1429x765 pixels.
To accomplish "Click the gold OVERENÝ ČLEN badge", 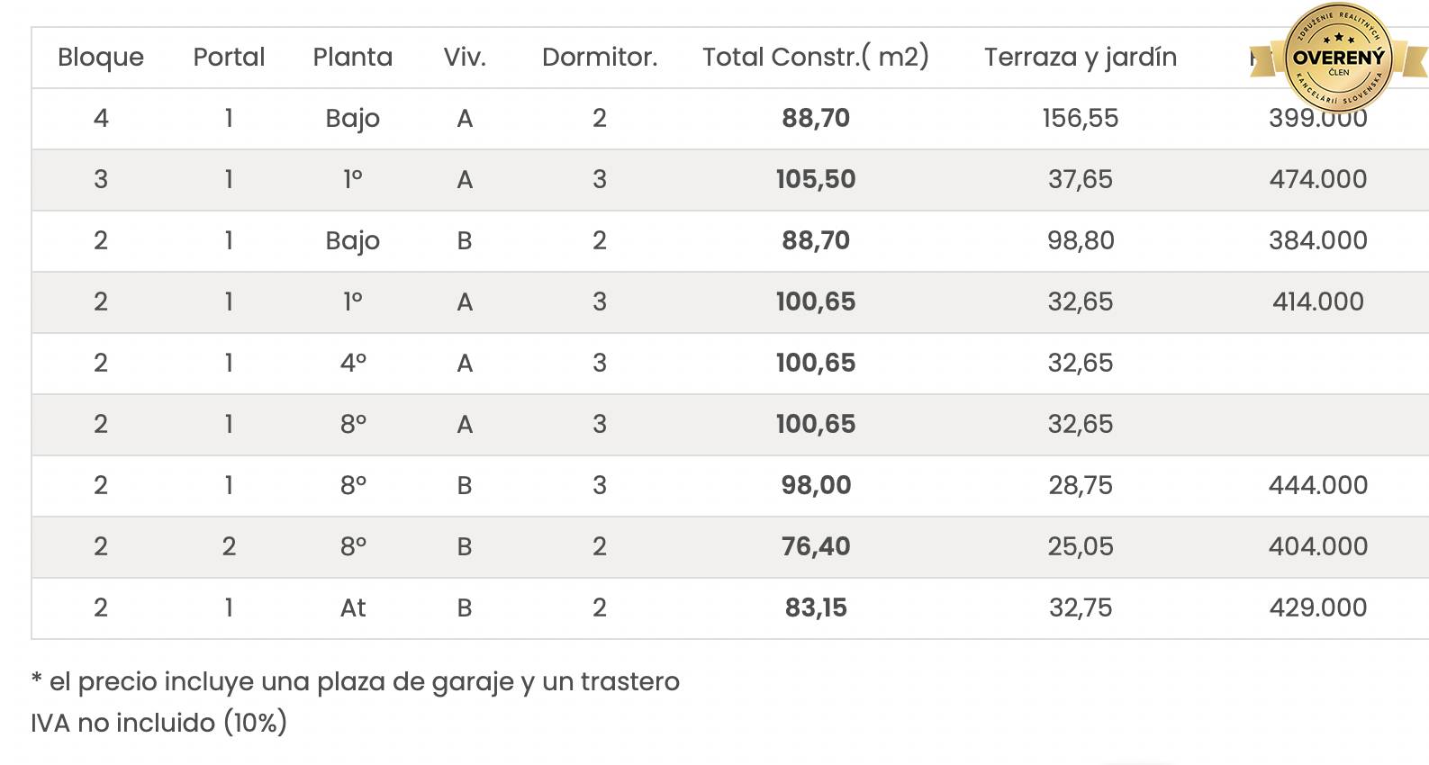I will coord(1339,57).
